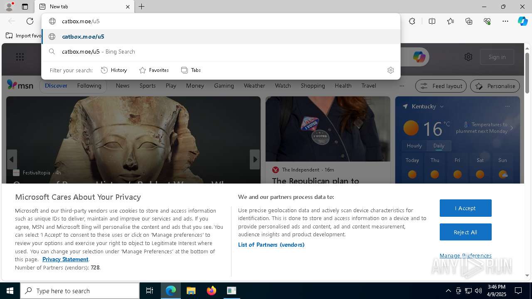
Task: Filter the search by Tabs
Action: 191,70
